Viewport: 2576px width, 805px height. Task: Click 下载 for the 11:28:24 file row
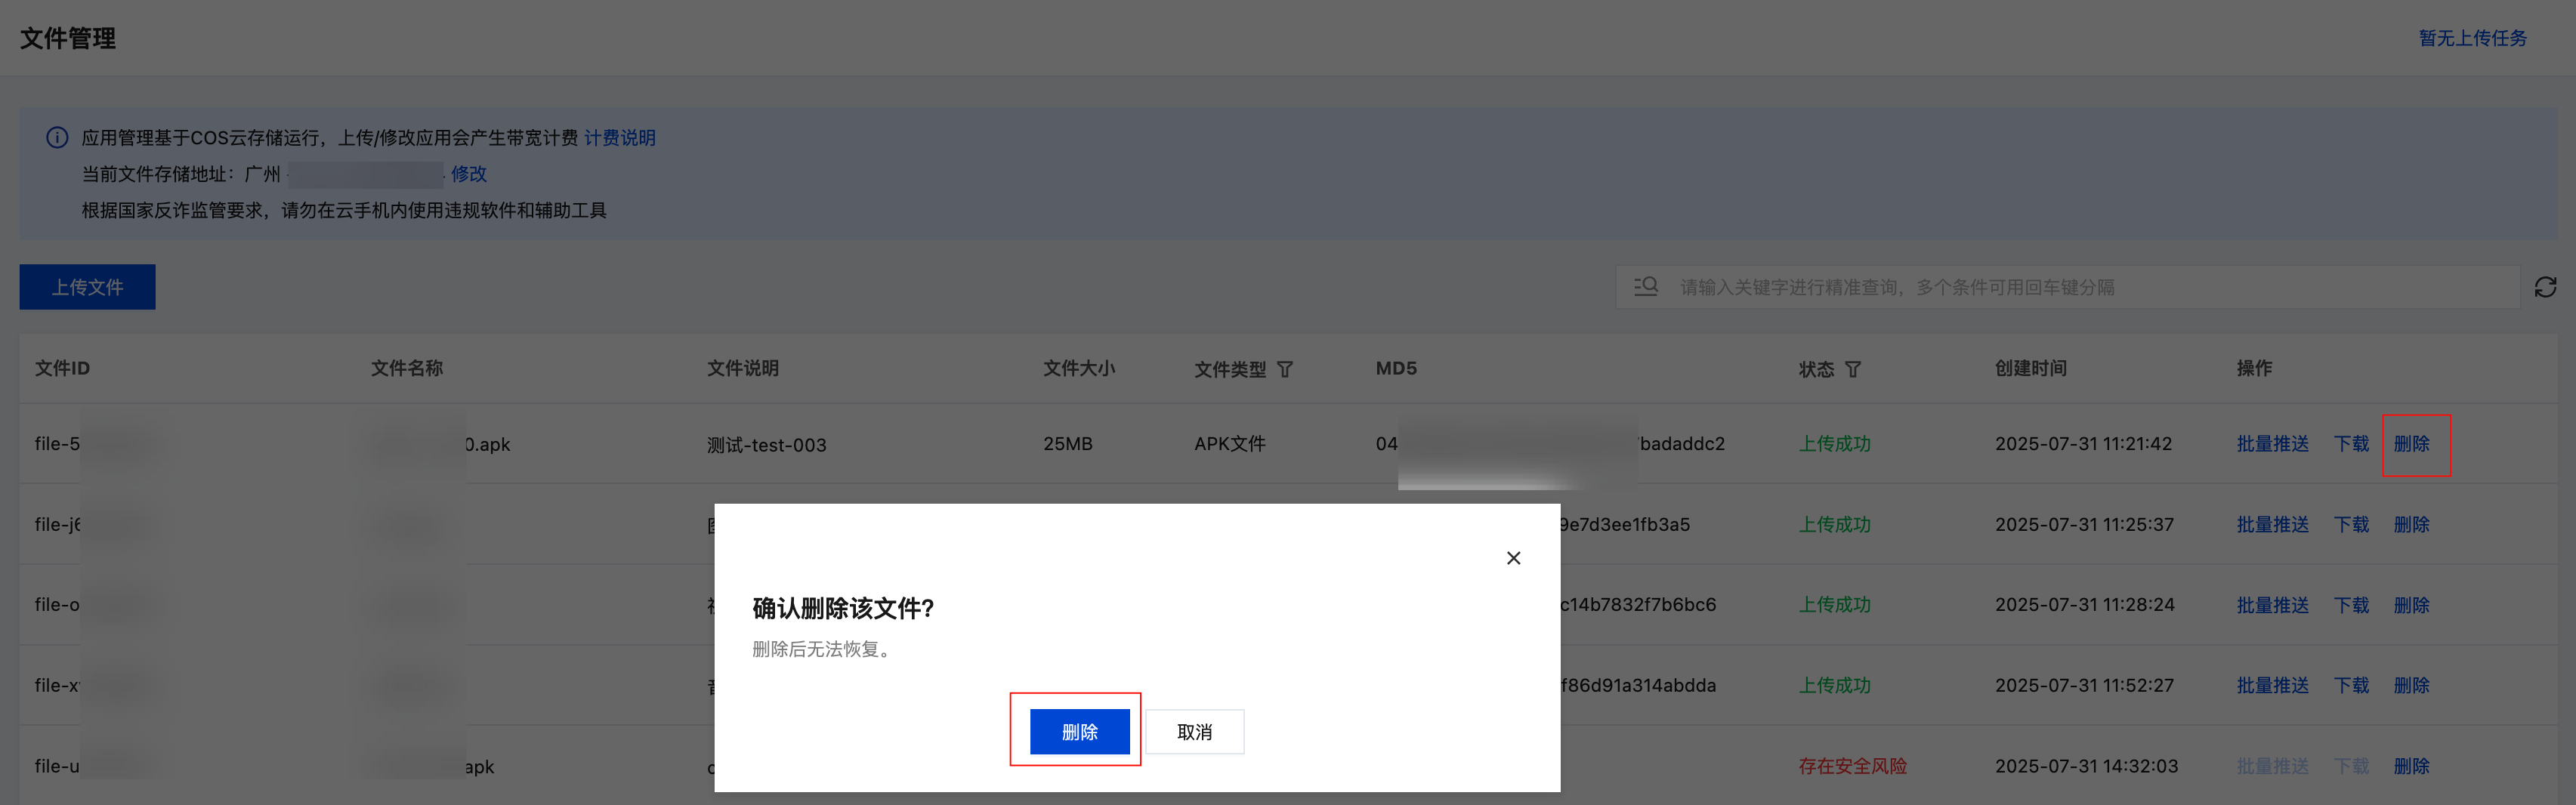tap(2351, 605)
